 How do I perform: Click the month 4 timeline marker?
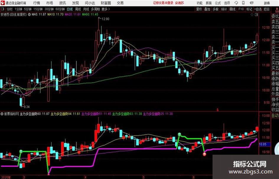pyautogui.click(x=86, y=177)
